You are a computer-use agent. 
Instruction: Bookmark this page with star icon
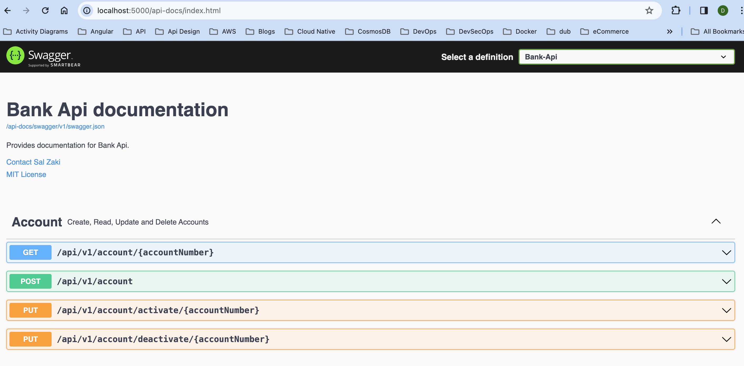point(649,11)
